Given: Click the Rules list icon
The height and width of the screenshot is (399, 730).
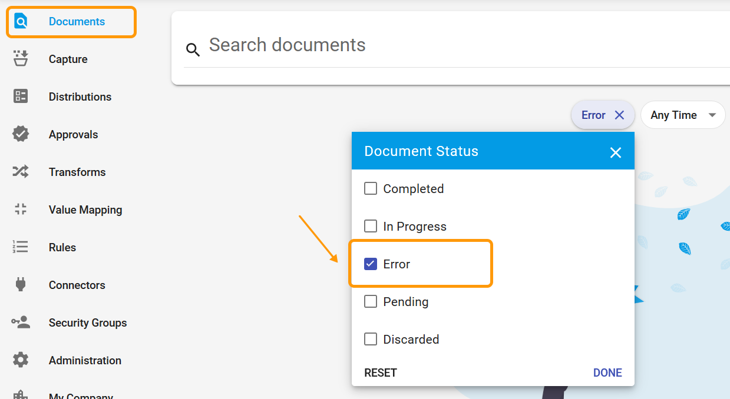Looking at the screenshot, I should click(21, 247).
